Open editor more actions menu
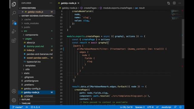 180,3
